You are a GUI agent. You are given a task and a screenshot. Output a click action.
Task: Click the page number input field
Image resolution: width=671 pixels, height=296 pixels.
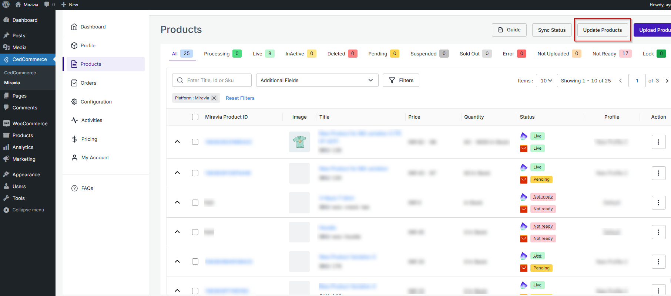[x=637, y=81]
